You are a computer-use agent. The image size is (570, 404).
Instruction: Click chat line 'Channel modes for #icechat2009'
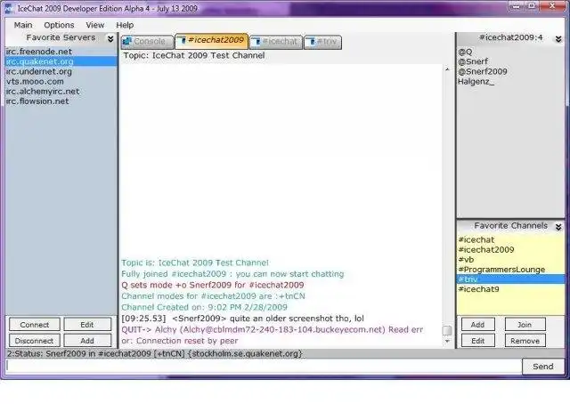[214, 296]
